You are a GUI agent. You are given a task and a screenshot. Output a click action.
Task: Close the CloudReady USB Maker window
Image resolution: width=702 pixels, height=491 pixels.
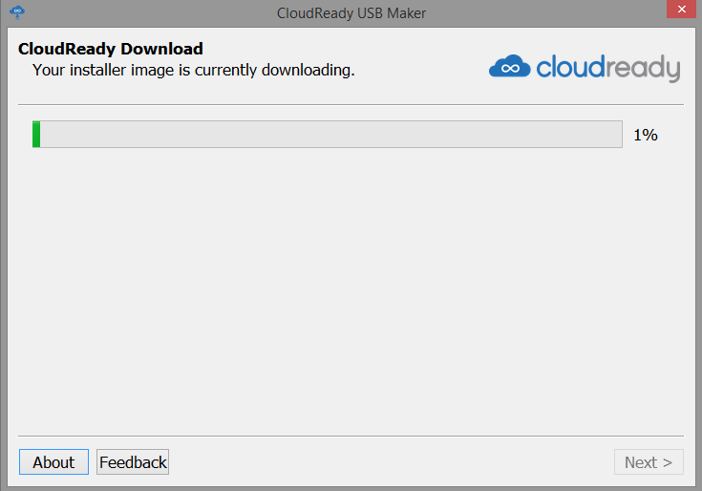(678, 10)
